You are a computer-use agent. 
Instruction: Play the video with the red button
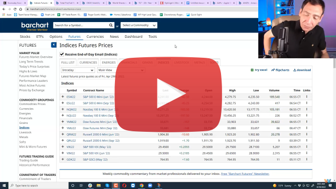168,94
